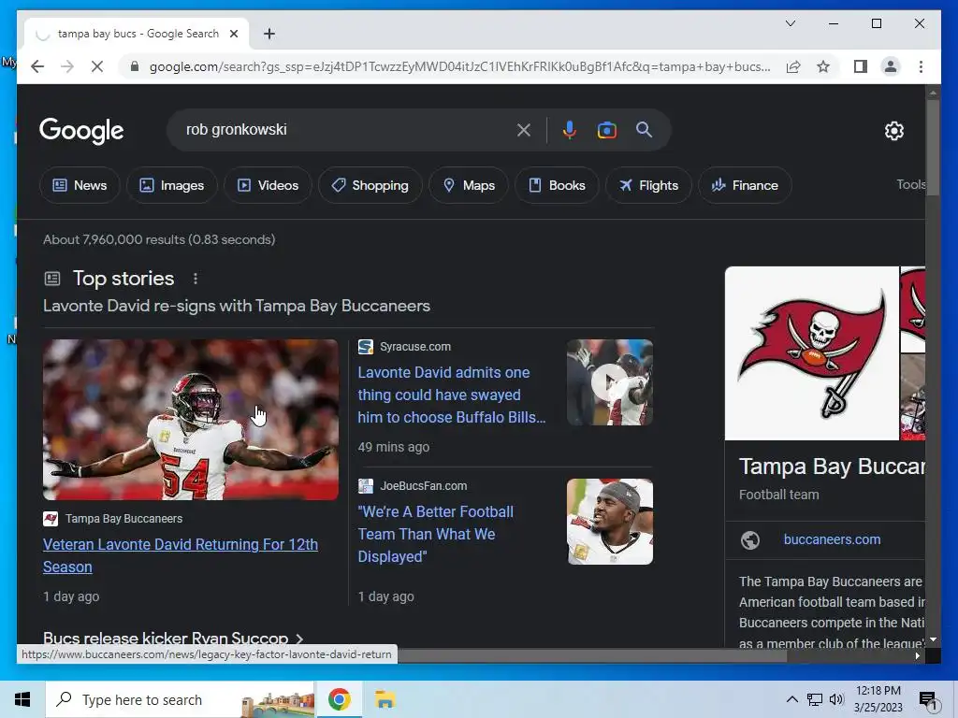
Task: Click the Windows taskbar search box
Action: pos(181,699)
